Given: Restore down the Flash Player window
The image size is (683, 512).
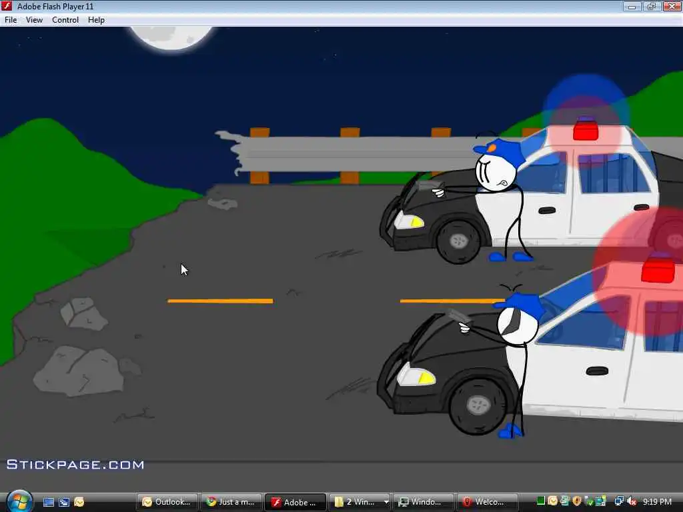Looking at the screenshot, I should click(x=652, y=6).
